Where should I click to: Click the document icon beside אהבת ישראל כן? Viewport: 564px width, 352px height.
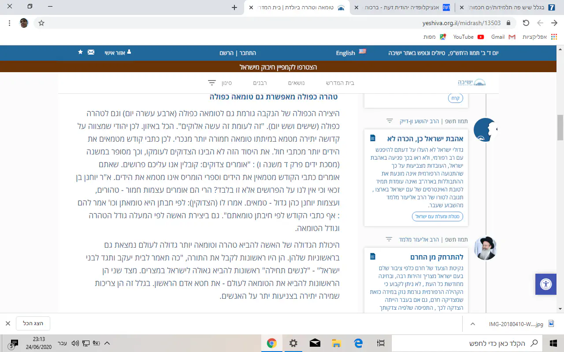click(x=373, y=138)
